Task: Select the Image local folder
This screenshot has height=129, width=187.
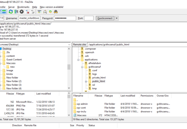Action: pos(10,70)
